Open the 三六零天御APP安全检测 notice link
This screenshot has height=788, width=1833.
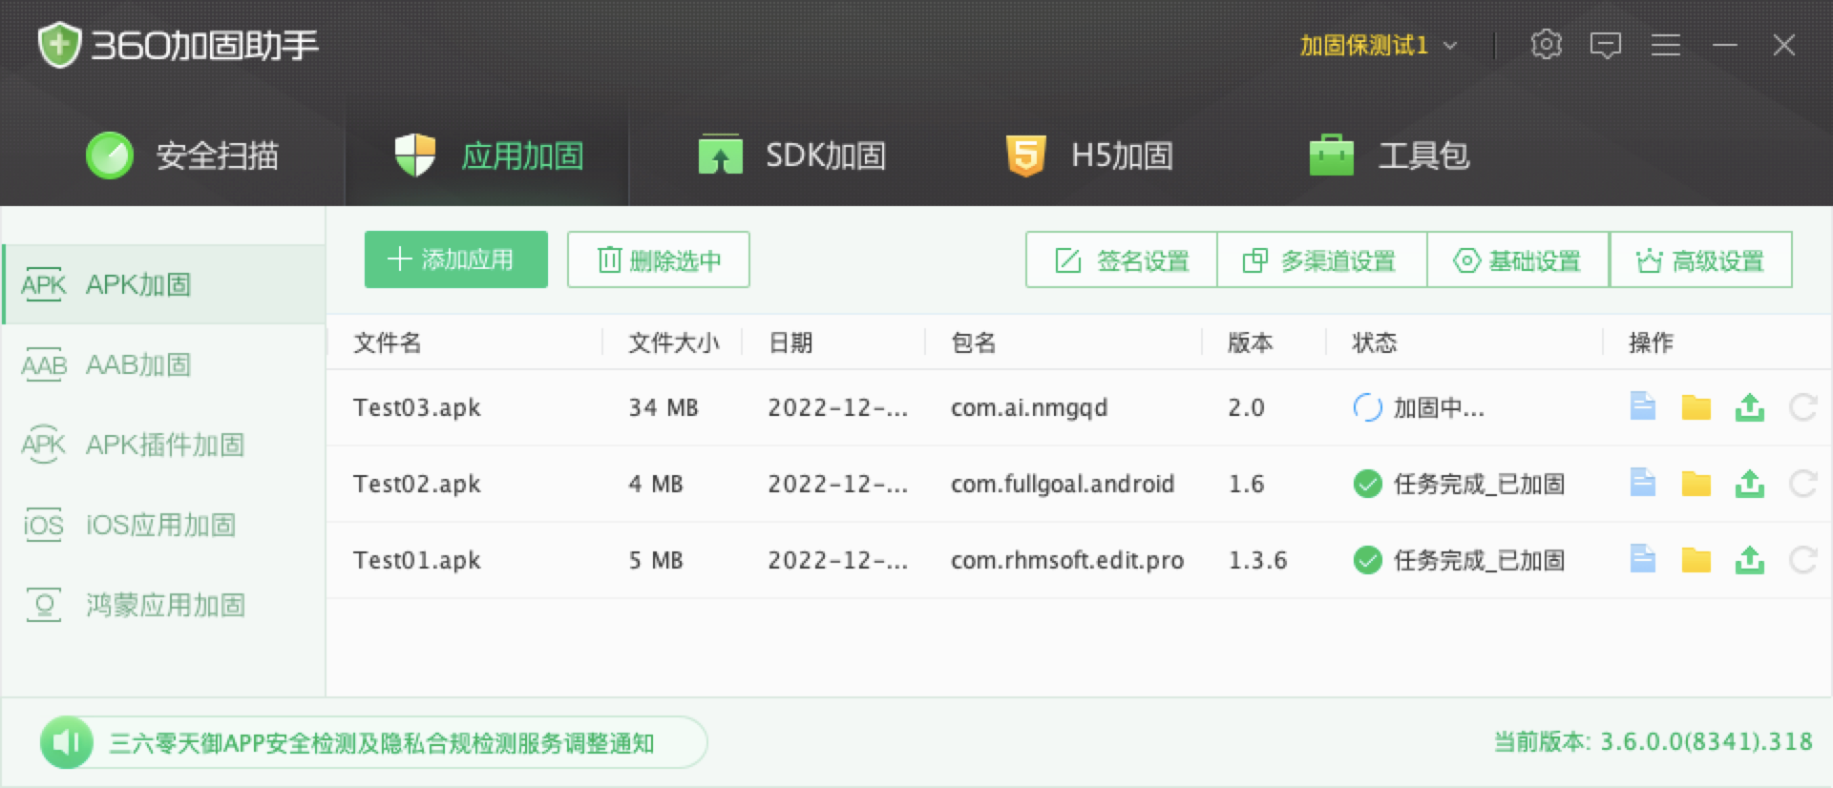[381, 743]
